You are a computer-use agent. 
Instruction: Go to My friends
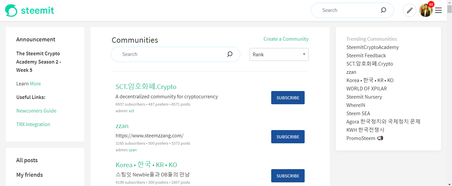point(29,175)
